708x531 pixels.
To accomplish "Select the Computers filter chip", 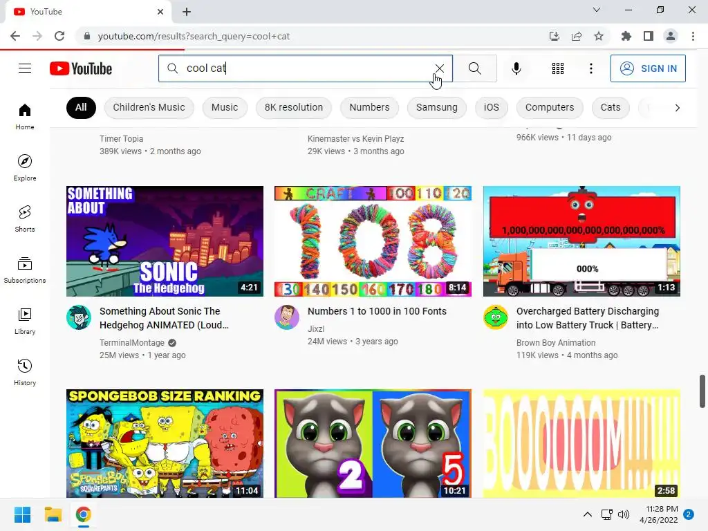I will [x=550, y=107].
